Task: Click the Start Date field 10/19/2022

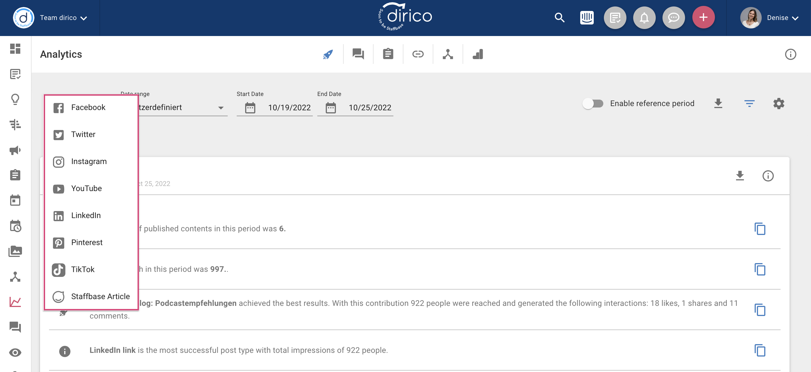Action: 289,107
